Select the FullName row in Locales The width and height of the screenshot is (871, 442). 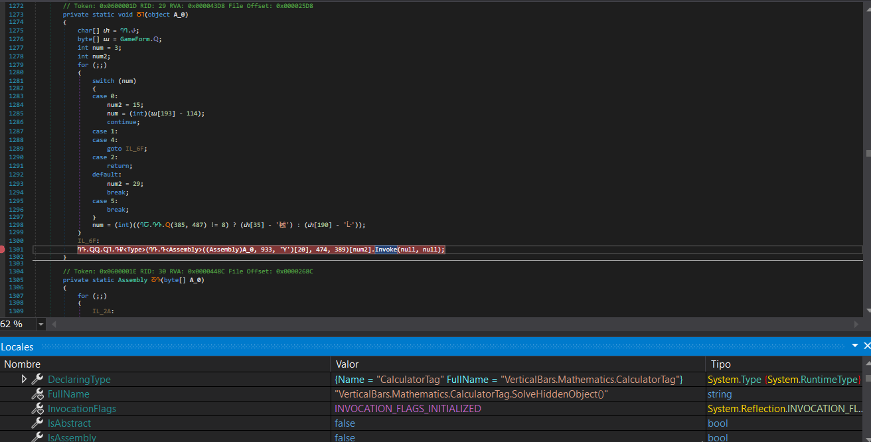point(69,394)
